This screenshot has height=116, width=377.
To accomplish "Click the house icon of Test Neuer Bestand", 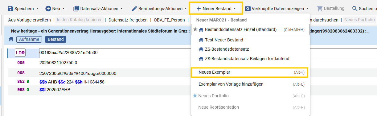I will [x=201, y=40].
